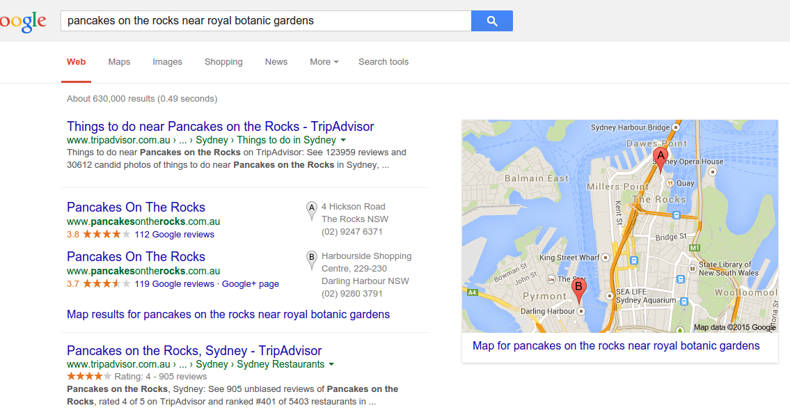
Task: Click the Google logo
Action: point(23,22)
